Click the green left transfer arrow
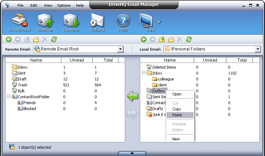Image resolution: width=265 pixels, height=156 pixels. click(x=132, y=96)
